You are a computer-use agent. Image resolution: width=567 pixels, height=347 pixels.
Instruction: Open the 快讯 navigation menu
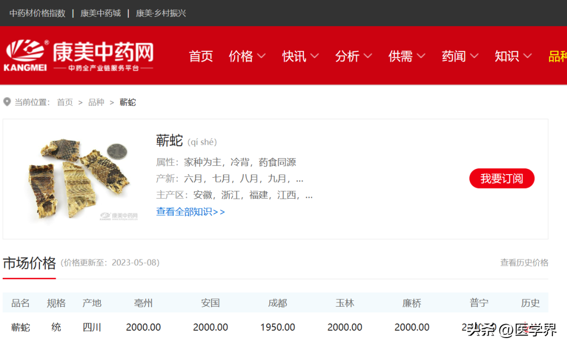tap(294, 56)
